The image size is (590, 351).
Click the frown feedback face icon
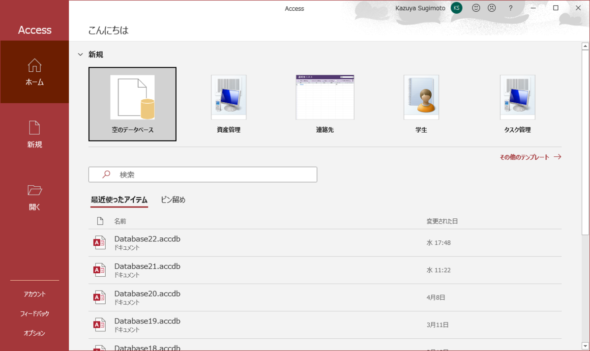(492, 8)
